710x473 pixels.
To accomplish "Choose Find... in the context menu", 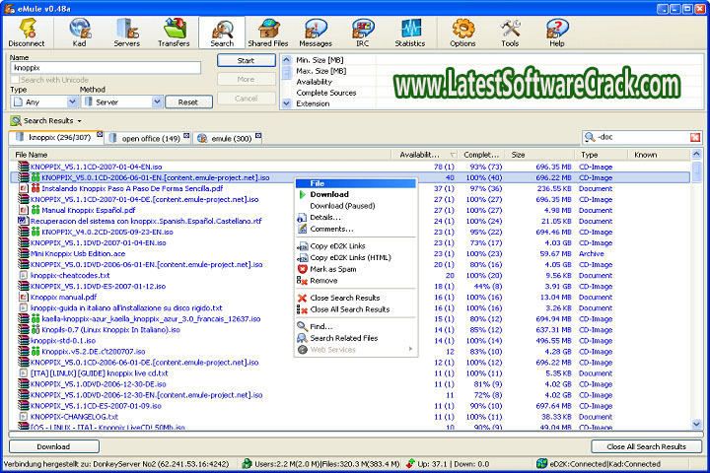I will [355, 326].
